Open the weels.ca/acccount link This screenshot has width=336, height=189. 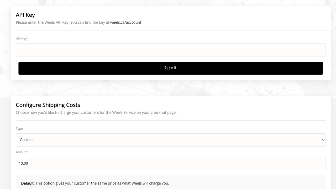tap(126, 22)
